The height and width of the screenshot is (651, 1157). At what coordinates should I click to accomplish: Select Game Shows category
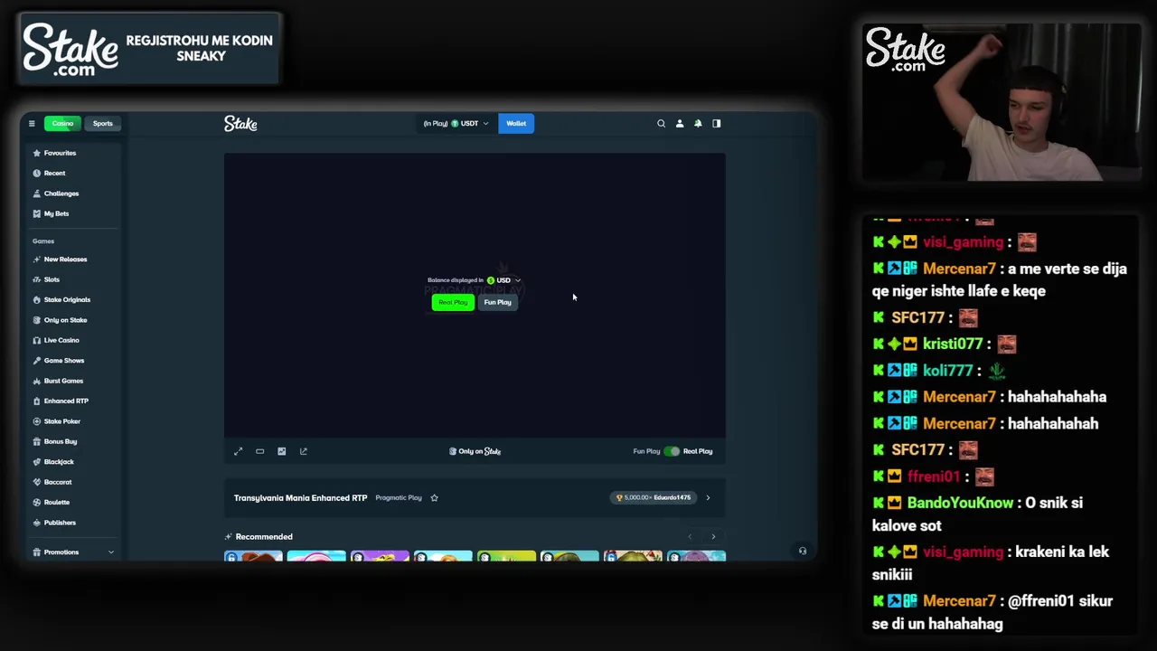click(x=63, y=361)
